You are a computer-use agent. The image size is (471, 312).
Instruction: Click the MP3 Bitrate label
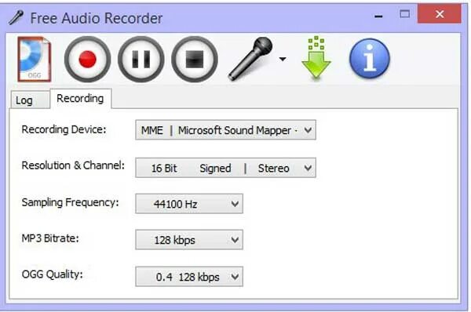point(50,238)
